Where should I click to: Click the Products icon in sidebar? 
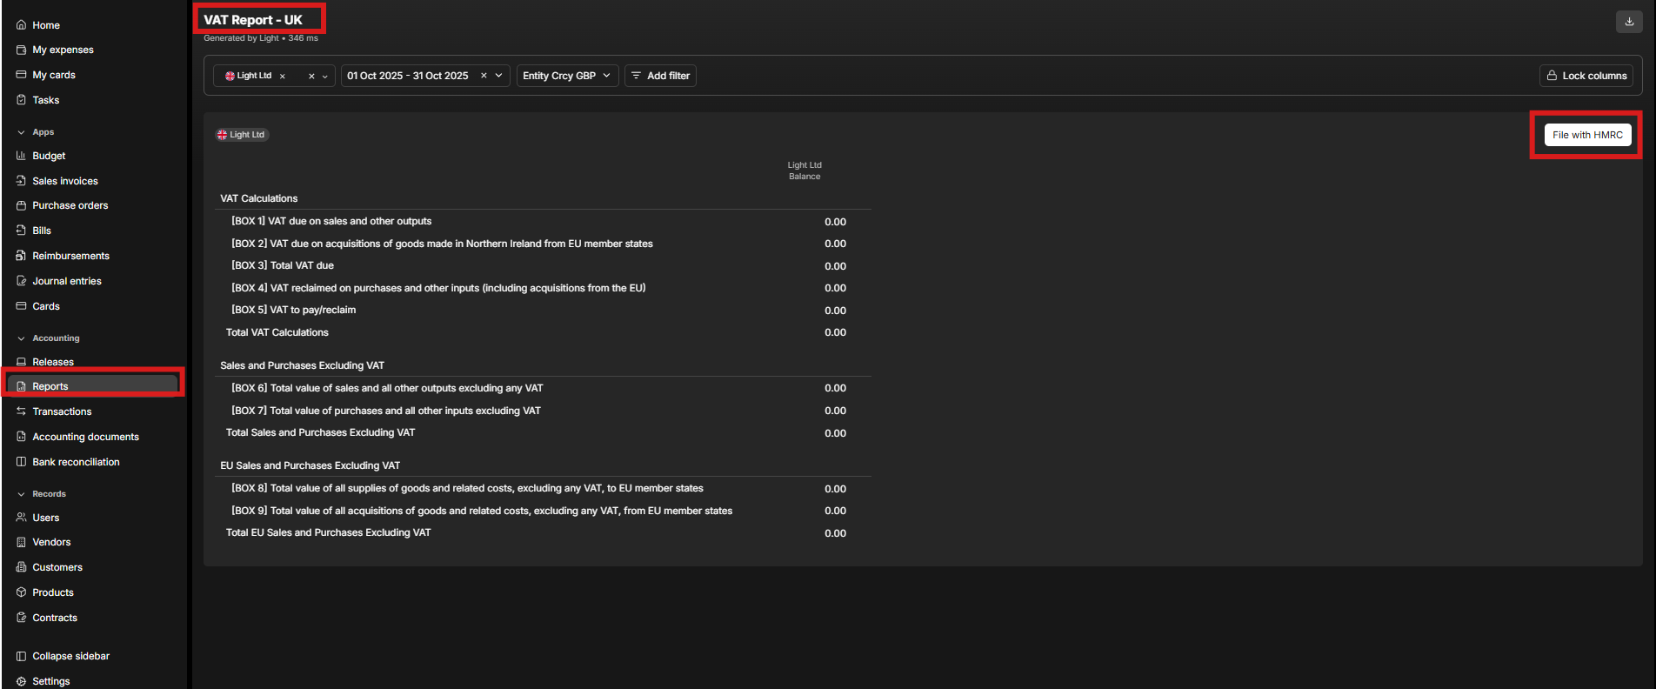point(21,592)
